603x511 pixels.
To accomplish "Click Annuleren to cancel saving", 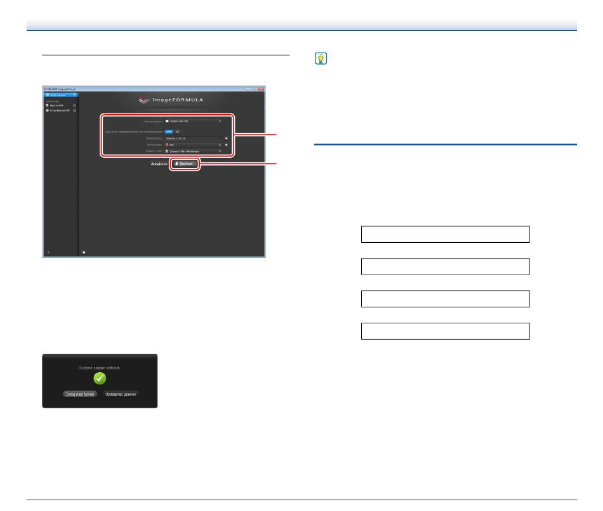I will [159, 164].
